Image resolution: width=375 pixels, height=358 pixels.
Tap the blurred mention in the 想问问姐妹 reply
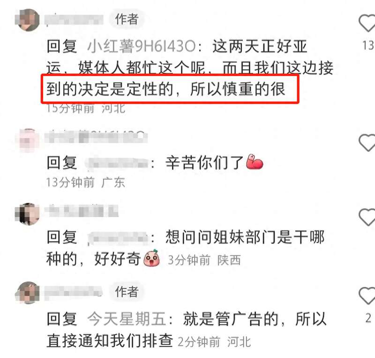[119, 238]
